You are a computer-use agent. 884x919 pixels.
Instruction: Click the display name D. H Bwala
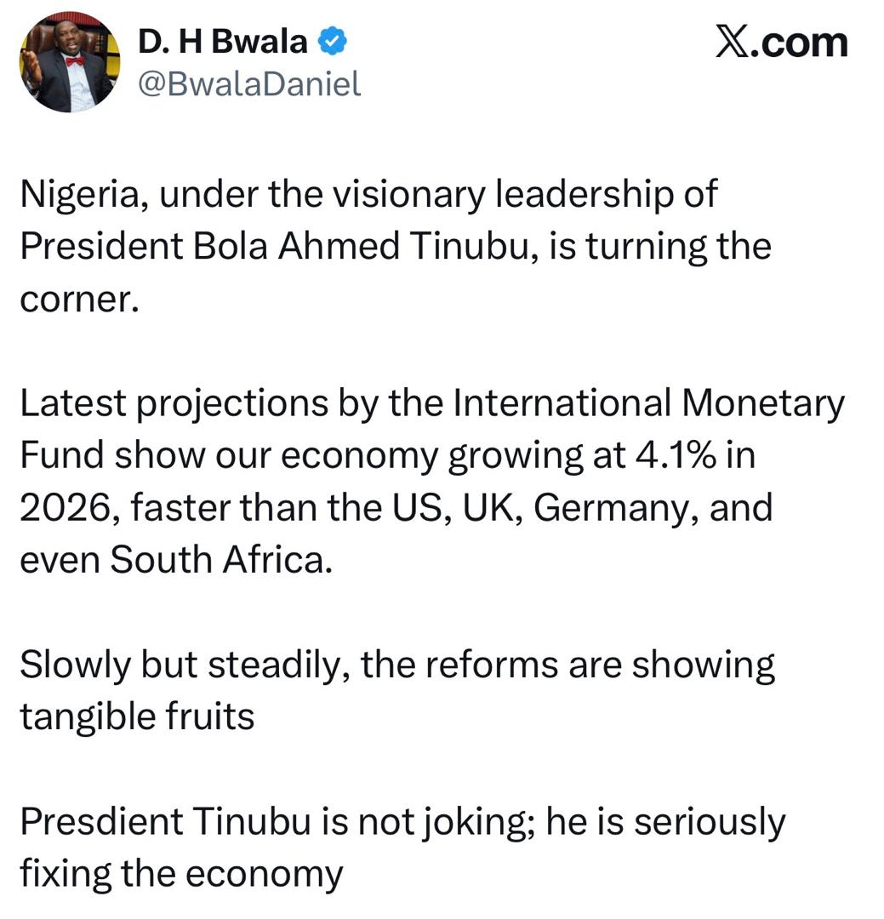point(224,41)
